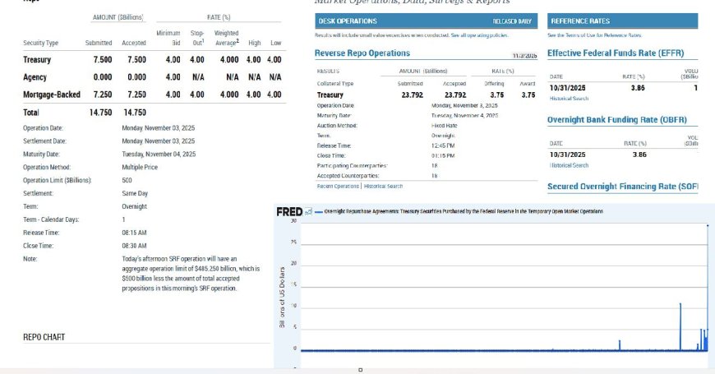Click the Weighted Average column header
Viewport: 715px width, 374px height.
pyautogui.click(x=227, y=38)
